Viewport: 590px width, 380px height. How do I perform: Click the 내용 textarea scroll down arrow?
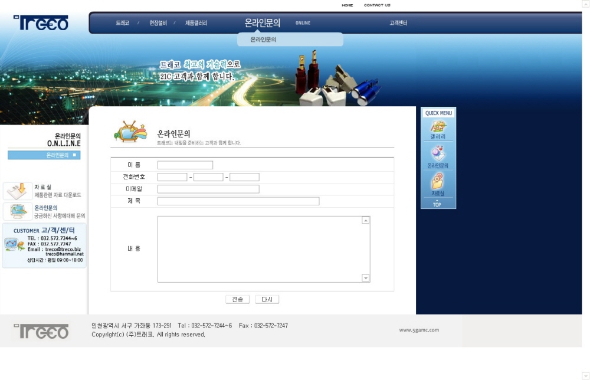point(366,278)
